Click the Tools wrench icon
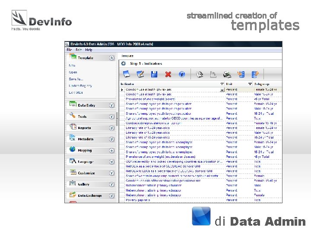311x233 pixels. (73, 115)
